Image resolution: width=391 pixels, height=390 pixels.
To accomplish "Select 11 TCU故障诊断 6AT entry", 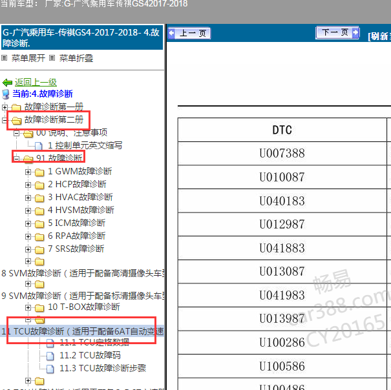I will (83, 331).
